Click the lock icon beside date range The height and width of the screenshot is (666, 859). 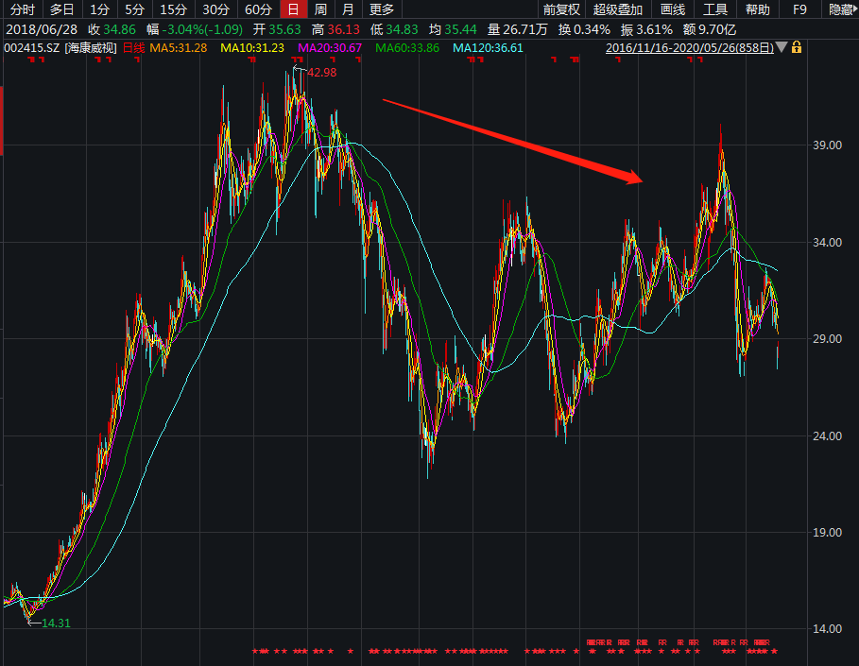coord(797,47)
